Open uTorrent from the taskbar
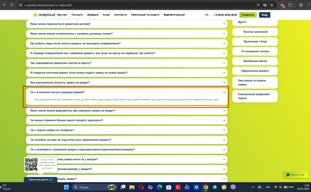This screenshot has width=311, height=192. [x=224, y=187]
